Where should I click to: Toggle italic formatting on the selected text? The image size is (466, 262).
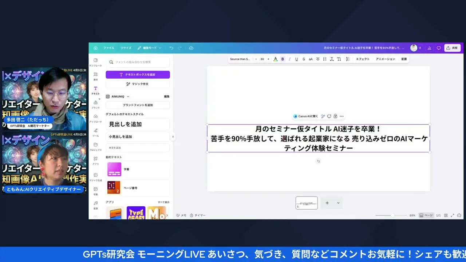289,59
